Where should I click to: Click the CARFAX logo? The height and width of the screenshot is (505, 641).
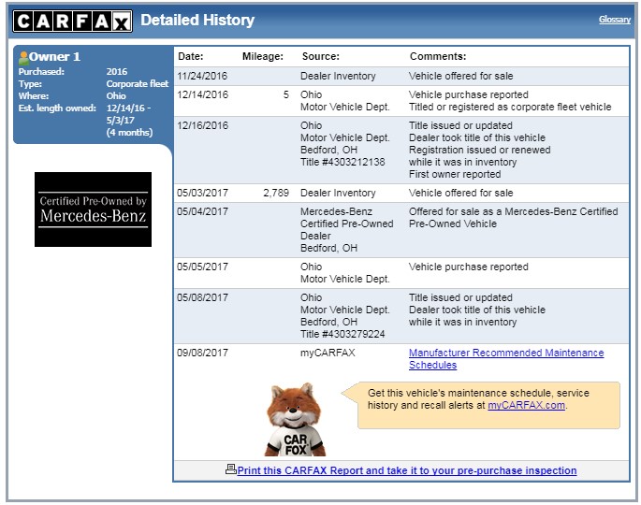click(72, 21)
